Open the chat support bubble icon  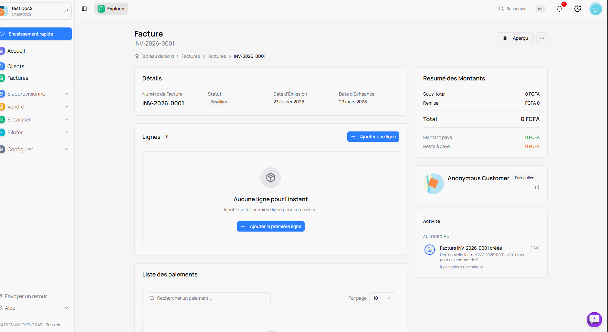pyautogui.click(x=594, y=319)
